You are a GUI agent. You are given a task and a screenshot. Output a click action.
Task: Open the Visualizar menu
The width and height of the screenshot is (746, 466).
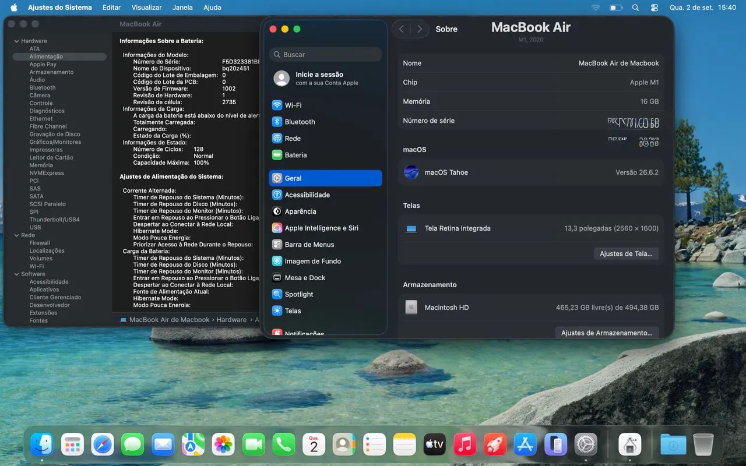147,8
